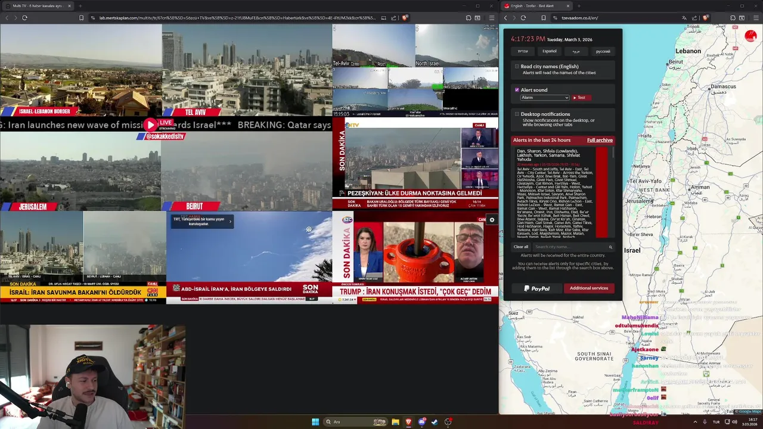Bookmark the tzevaadom.co.il page

(x=544, y=18)
